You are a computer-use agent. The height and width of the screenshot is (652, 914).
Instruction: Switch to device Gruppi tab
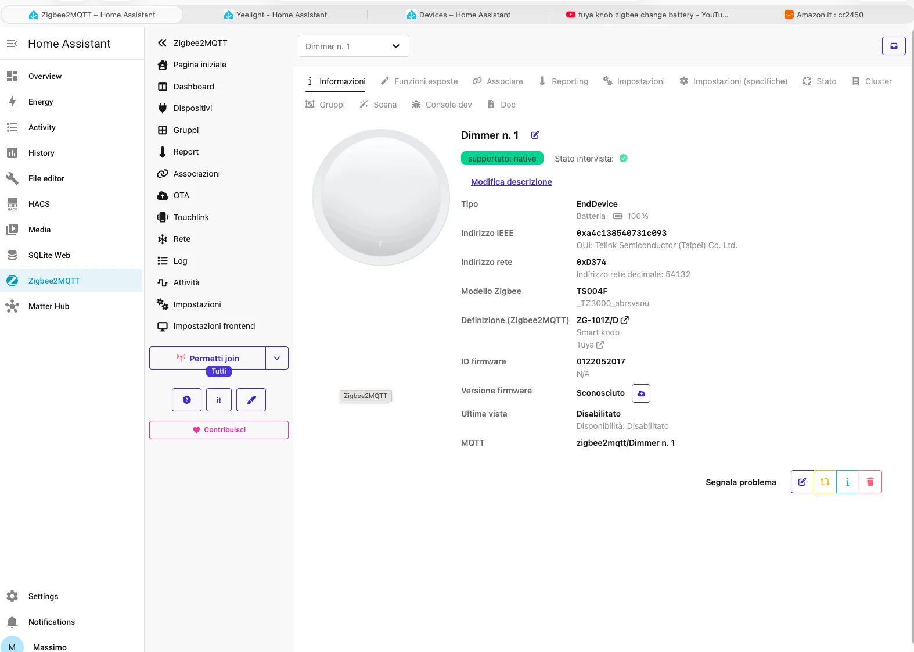click(325, 105)
